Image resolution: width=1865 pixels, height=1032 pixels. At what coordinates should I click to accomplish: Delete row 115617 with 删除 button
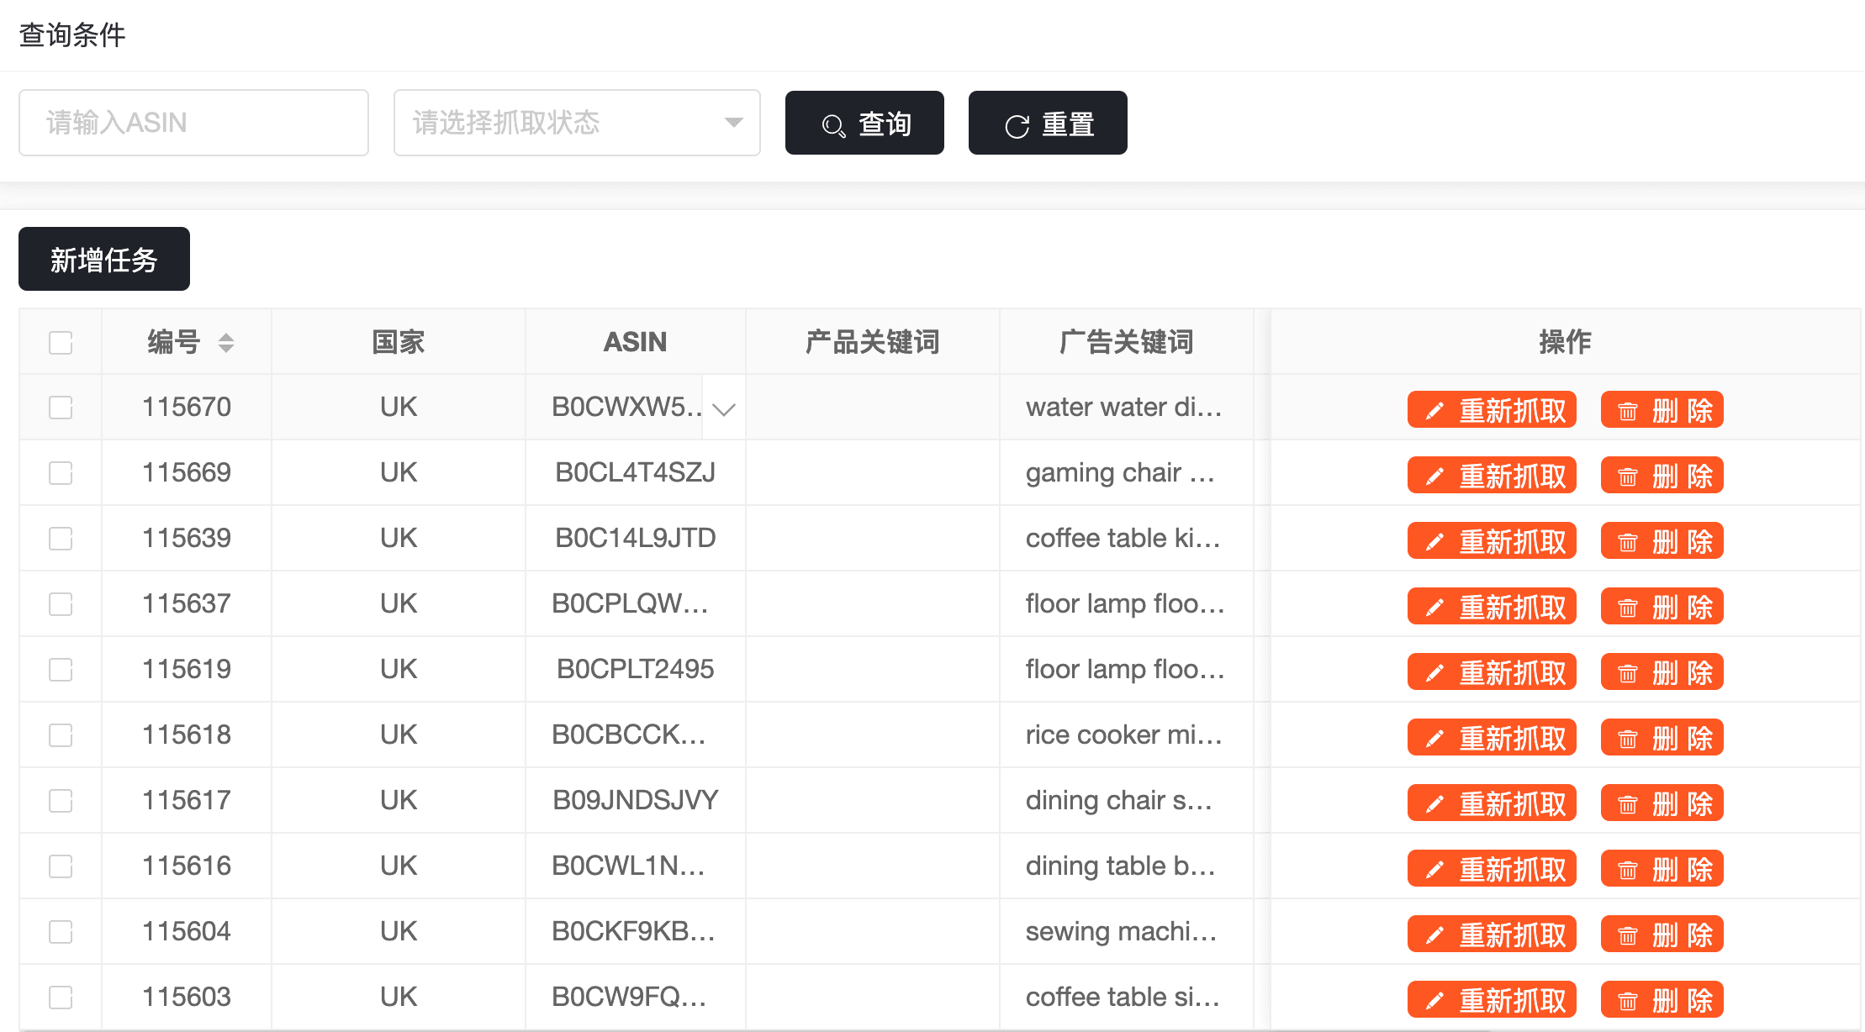1662,804
